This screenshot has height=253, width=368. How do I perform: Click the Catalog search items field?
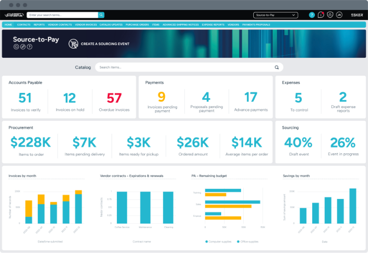click(184, 67)
